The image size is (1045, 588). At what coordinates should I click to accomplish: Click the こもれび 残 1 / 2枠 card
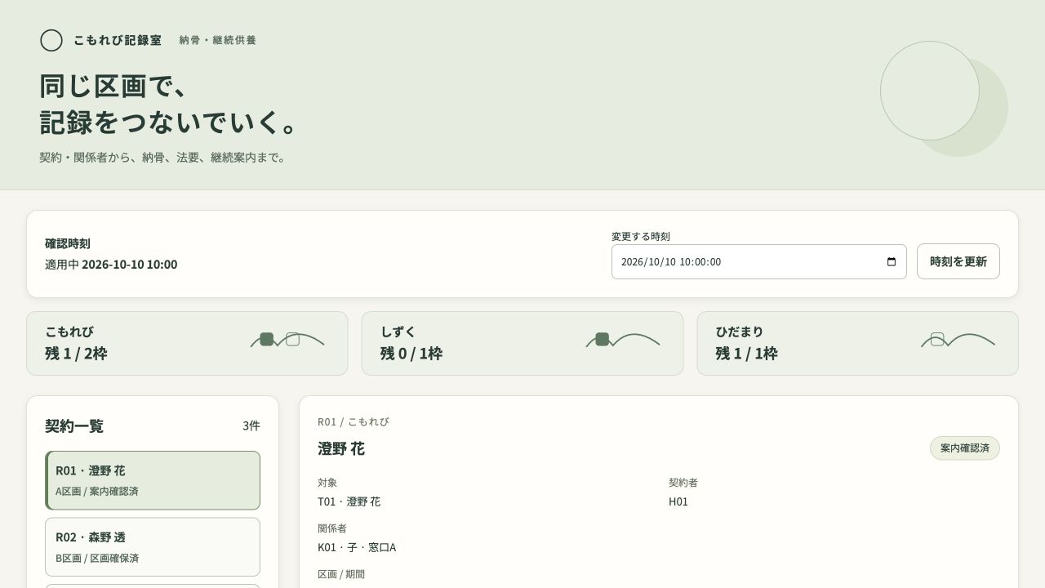point(187,343)
